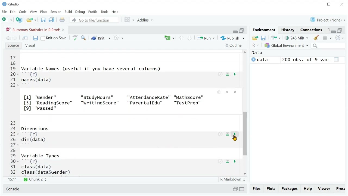Open the Session menu
Image resolution: width=348 pixels, height=196 pixels.
[x=56, y=12]
